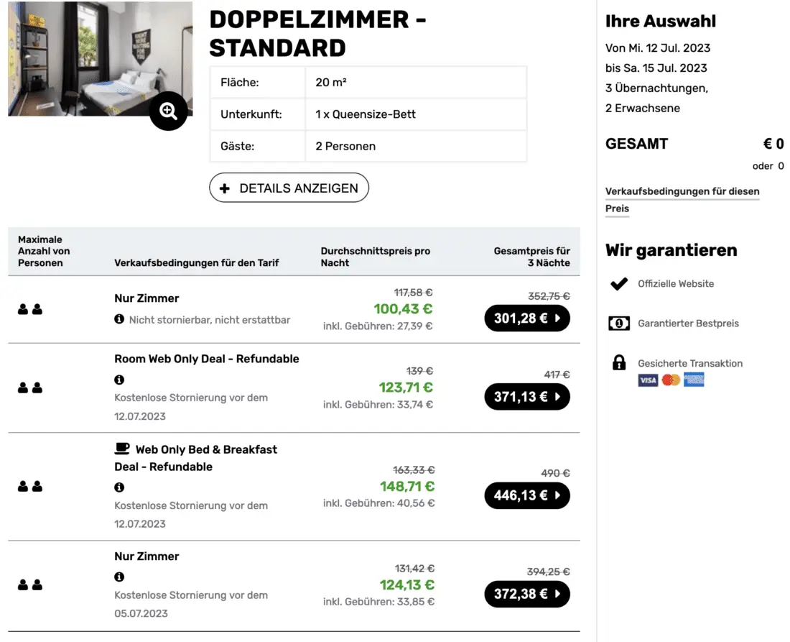This screenshot has height=642, width=790.
Task: Select the 301,28 € rate button
Action: (x=527, y=318)
